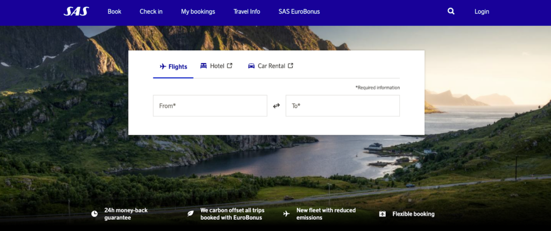Click the SAS logo in header
The width and height of the screenshot is (551, 231).
tap(76, 11)
